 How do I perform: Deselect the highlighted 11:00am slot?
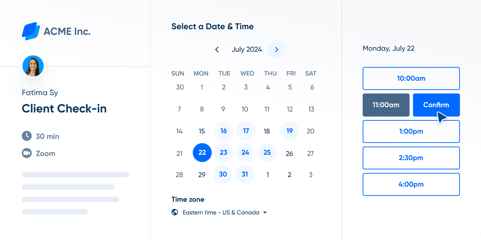[386, 105]
